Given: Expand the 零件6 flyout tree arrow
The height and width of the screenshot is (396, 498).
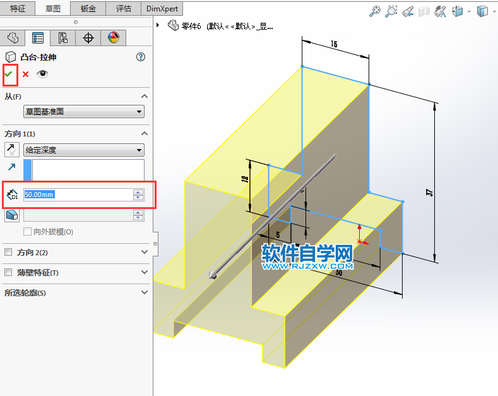Looking at the screenshot, I should [x=158, y=25].
